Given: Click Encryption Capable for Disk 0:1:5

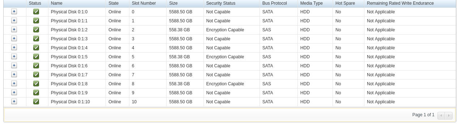Looking at the screenshot, I should click(x=225, y=57).
